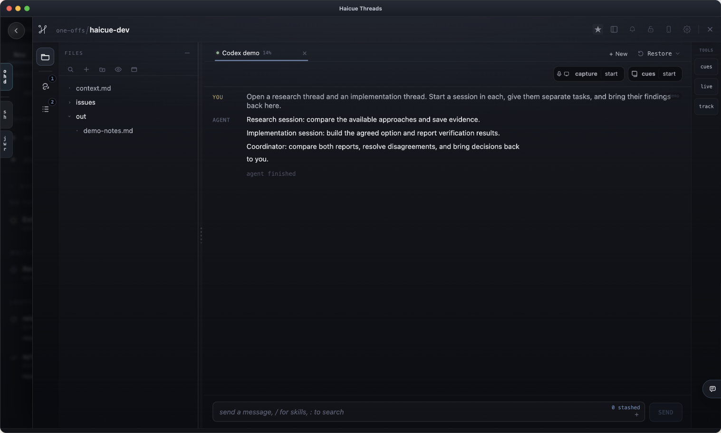Open settings gear
721x433 pixels.
pyautogui.click(x=687, y=29)
